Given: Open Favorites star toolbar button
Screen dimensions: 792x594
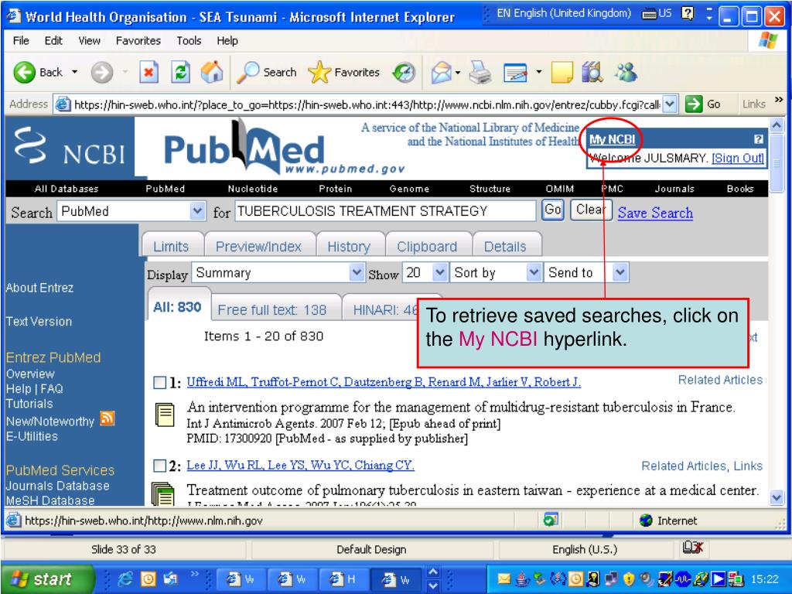Looking at the screenshot, I should pos(343,72).
